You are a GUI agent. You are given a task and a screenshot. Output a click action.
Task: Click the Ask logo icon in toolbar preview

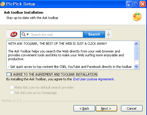click(x=14, y=34)
